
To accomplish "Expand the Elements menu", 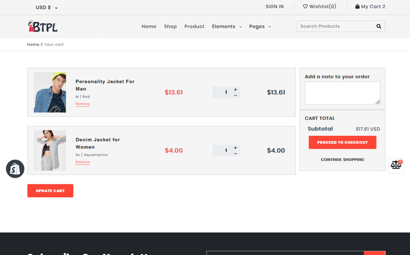I will [227, 26].
